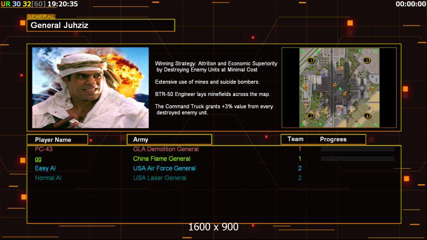Click General Juhziz's portrait image
Viewport: 427px width, 240px height.
click(x=91, y=88)
